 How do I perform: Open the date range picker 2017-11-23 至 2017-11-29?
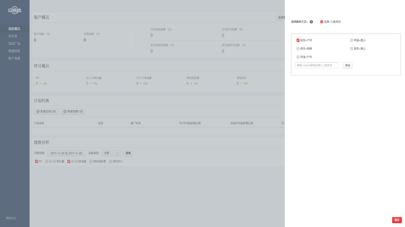66,153
